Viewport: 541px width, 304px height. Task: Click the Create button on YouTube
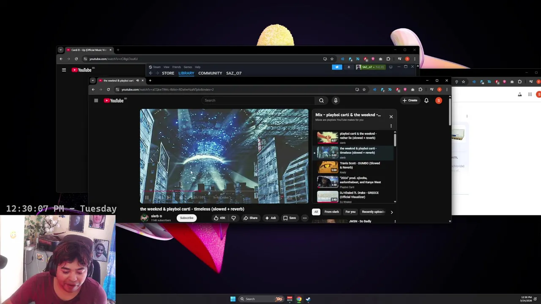(410, 100)
